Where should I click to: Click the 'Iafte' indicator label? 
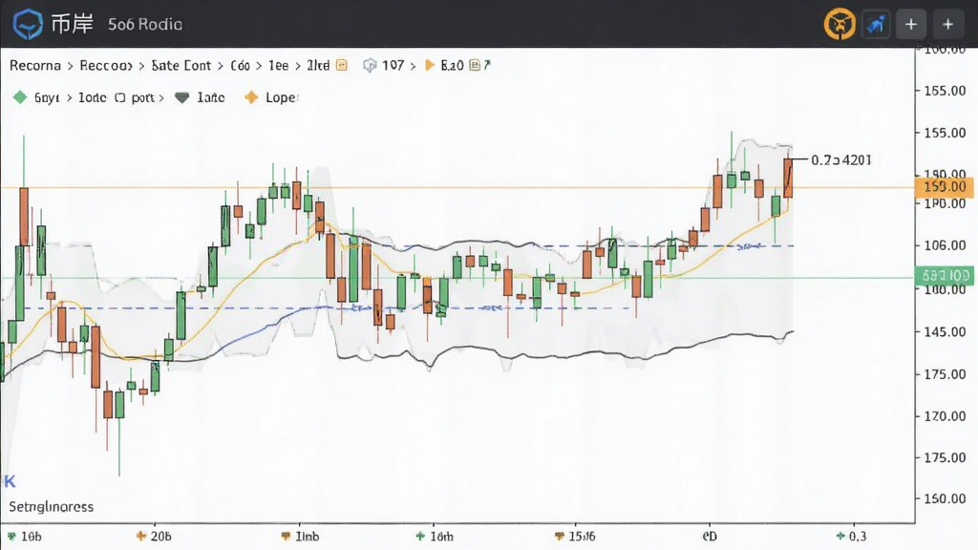point(211,98)
